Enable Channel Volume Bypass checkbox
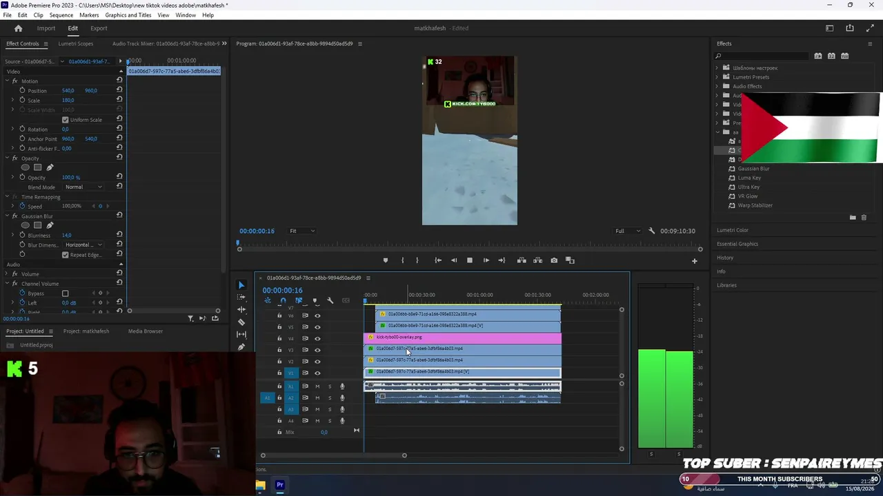The width and height of the screenshot is (883, 496). (x=66, y=293)
